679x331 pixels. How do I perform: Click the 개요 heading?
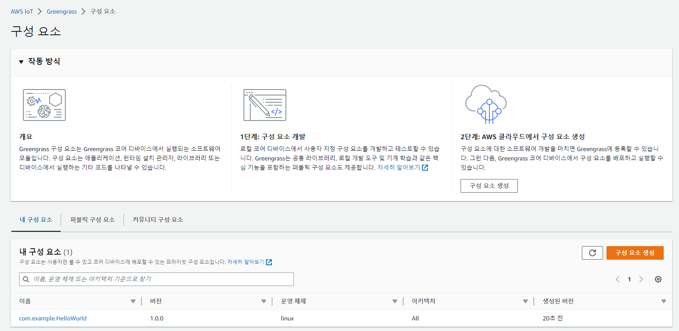point(26,137)
